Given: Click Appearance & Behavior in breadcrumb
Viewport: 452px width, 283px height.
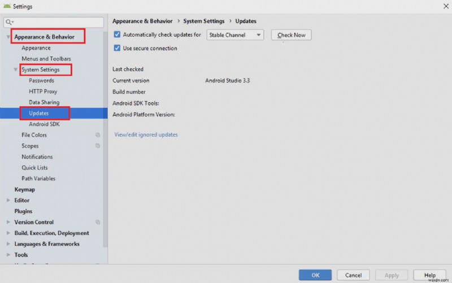Looking at the screenshot, I should pos(142,21).
